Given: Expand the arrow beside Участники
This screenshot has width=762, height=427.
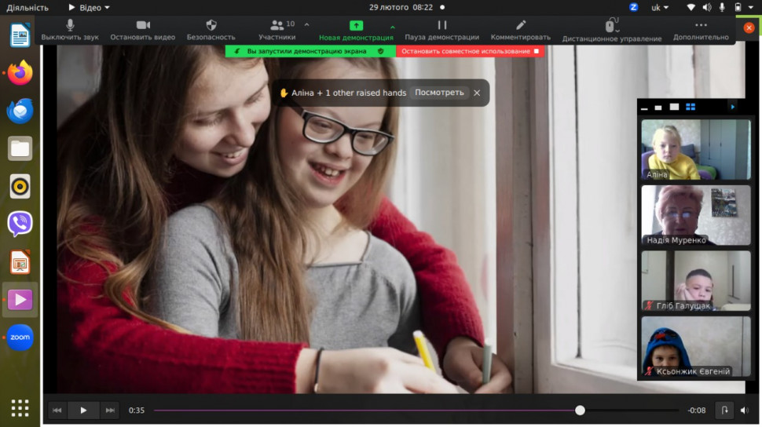Looking at the screenshot, I should (x=306, y=25).
